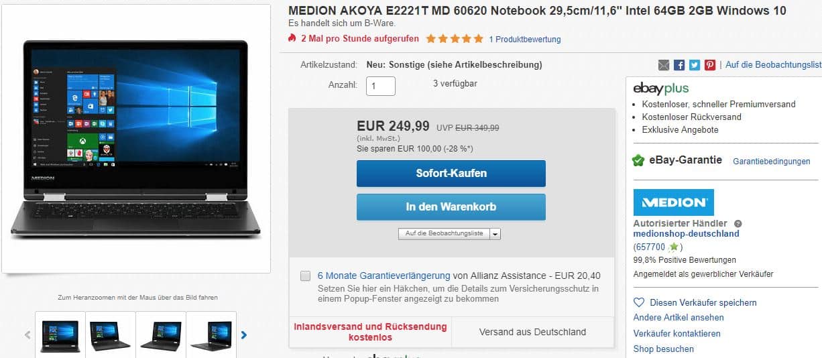Show next thumbnails with right chevron
Viewport: 822px width, 358px height.
pyautogui.click(x=244, y=335)
